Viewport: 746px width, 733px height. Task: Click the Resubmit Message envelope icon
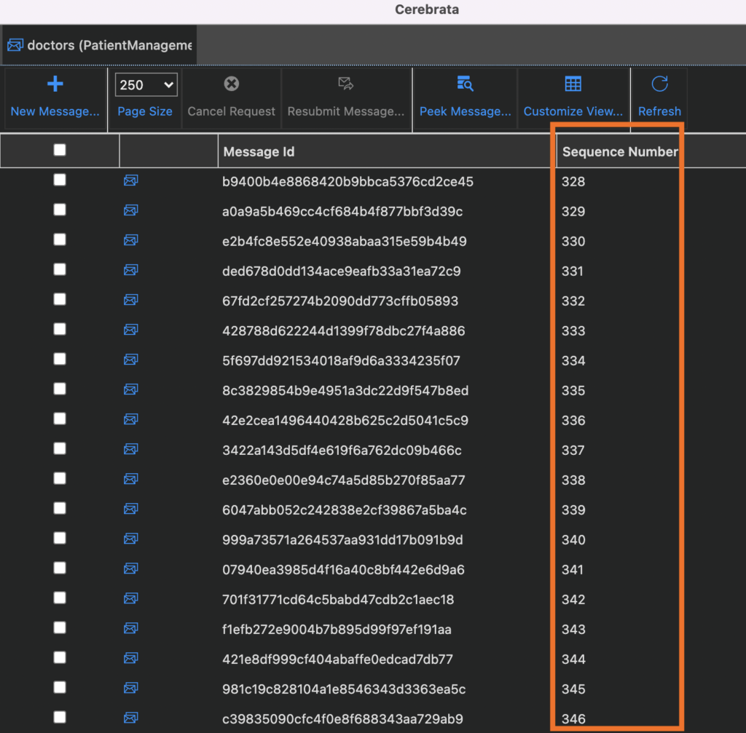[346, 84]
